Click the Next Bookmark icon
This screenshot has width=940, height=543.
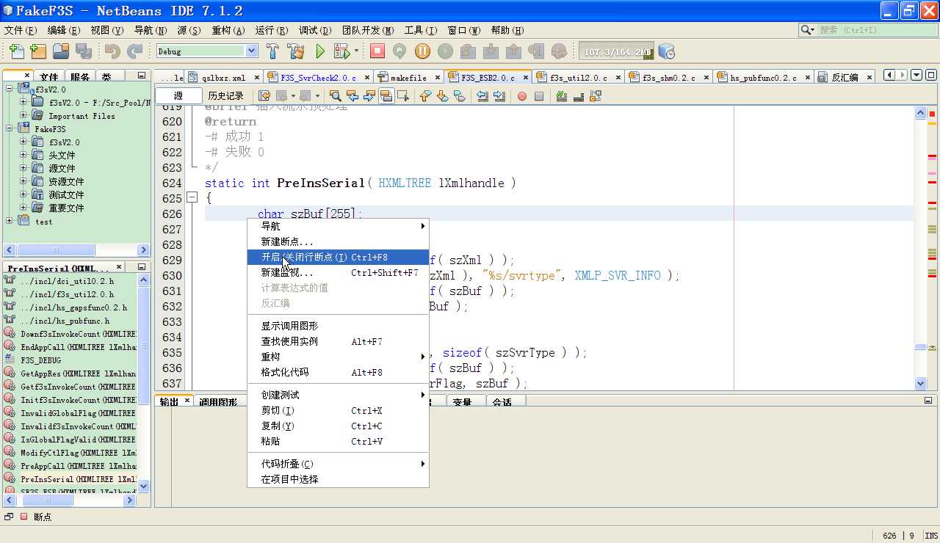click(442, 96)
